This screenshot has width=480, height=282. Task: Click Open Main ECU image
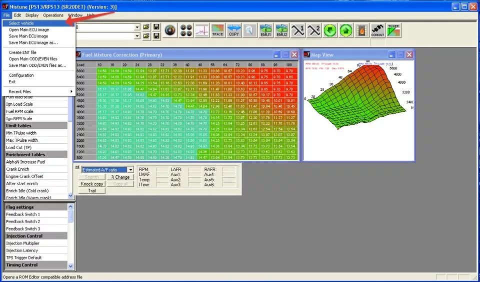tap(39, 29)
